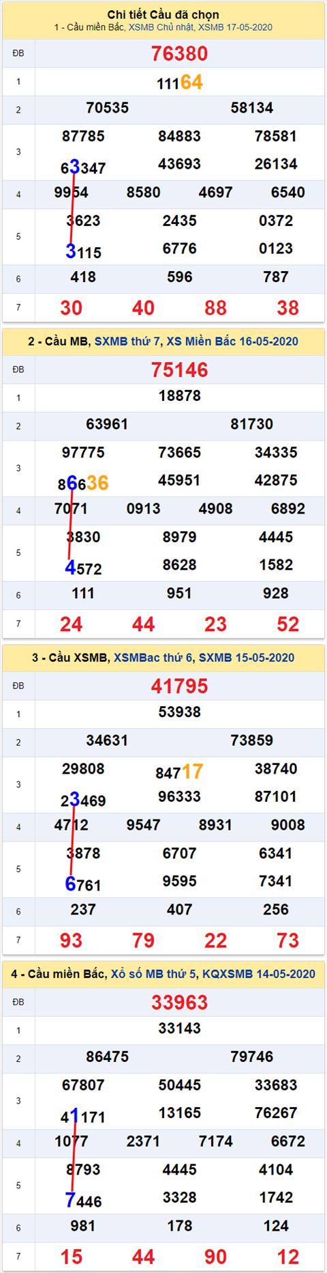Click third prize number 26134
This screenshot has height=1273, width=327.
[x=276, y=164]
